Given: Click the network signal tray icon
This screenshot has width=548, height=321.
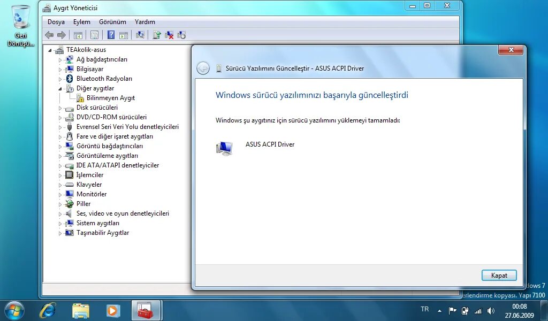Looking at the screenshot, I should point(478,310).
